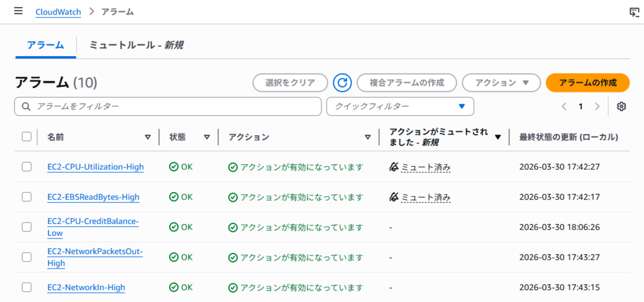Viewport: 644px width, 302px height.
Task: Open EC2-CPU-CreditBalance-Low alarm link
Action: [93, 227]
